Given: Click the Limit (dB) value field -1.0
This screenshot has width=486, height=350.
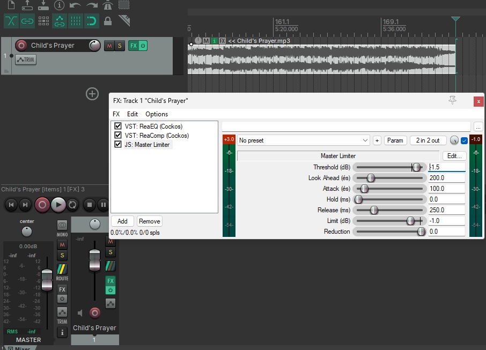Looking at the screenshot, I should (x=447, y=220).
